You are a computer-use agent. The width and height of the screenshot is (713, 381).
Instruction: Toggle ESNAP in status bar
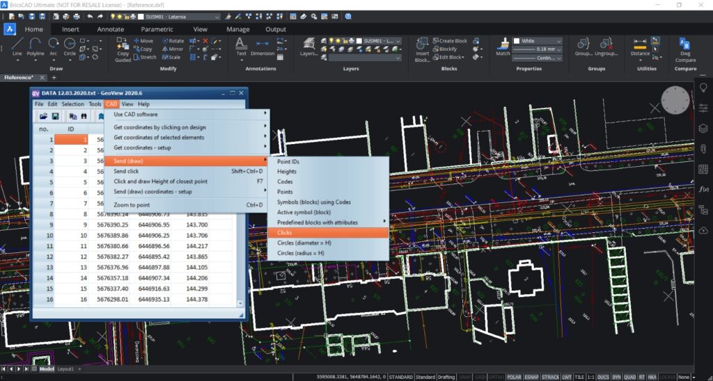pos(531,377)
